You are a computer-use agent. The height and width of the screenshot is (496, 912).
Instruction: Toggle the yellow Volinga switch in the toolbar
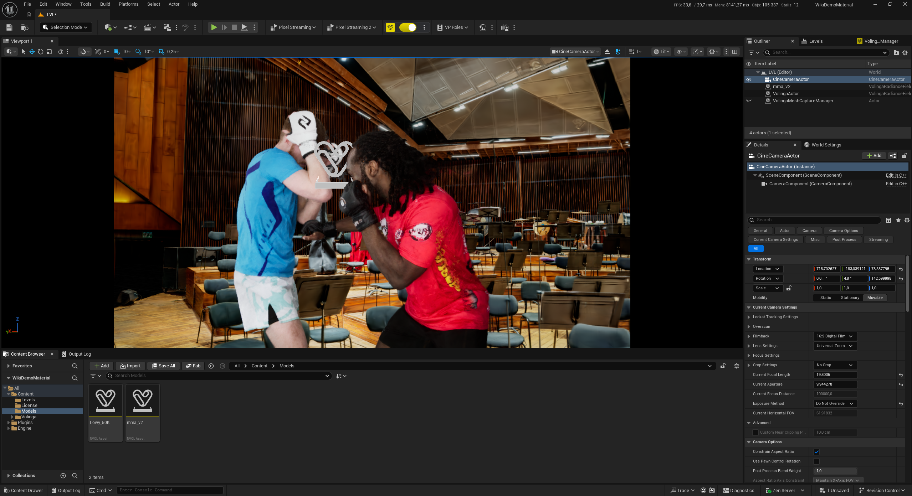[x=408, y=27]
